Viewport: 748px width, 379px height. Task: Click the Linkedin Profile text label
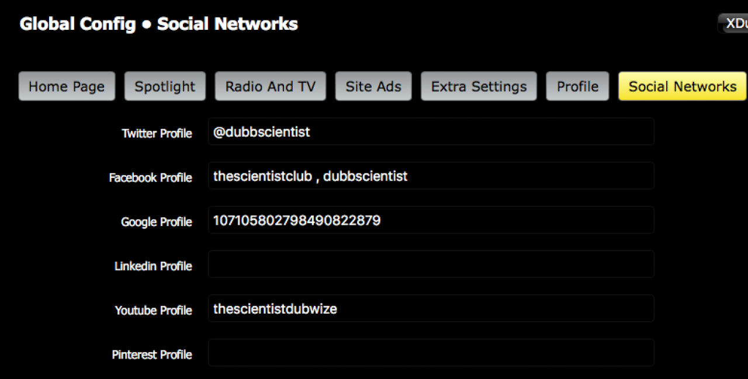[x=153, y=266]
